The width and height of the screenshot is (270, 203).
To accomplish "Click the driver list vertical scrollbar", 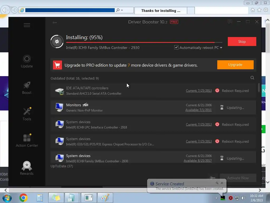I will [x=259, y=88].
